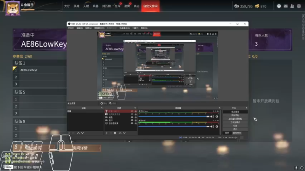Switch to the 英雄 tab in the game
Screen dimensions: 305x171
click(x=77, y=6)
